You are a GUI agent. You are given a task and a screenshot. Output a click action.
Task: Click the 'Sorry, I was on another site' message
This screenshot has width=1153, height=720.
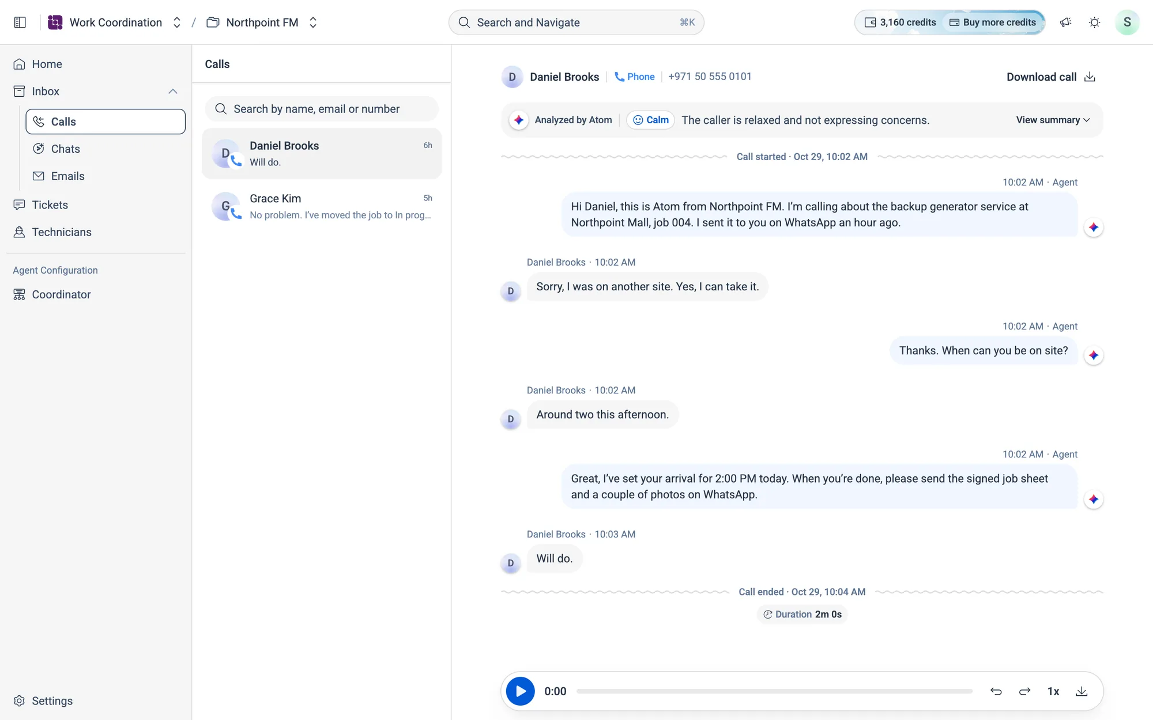click(x=647, y=286)
